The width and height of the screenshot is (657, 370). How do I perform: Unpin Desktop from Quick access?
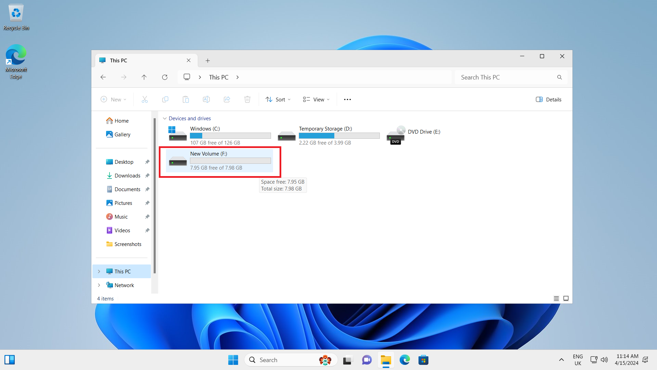(147, 162)
